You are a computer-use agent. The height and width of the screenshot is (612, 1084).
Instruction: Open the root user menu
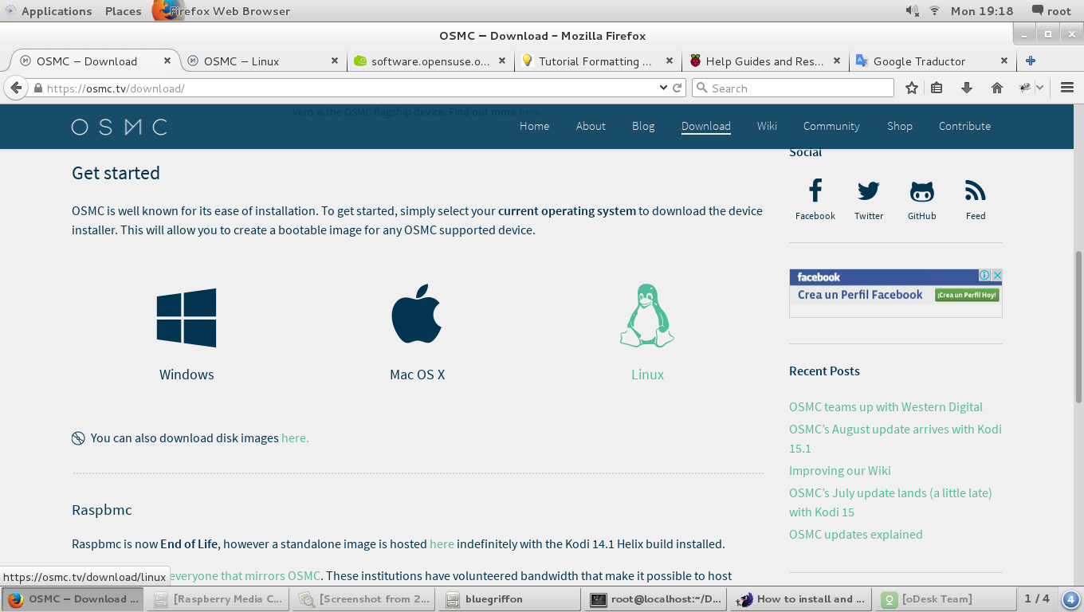[x=1051, y=11]
